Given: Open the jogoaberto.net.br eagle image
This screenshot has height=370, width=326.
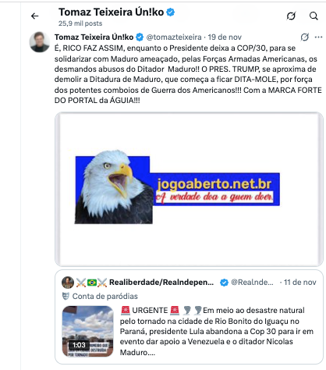Looking at the screenshot, I should point(189,189).
